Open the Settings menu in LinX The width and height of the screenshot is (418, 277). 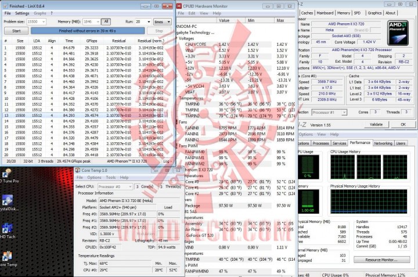(x=22, y=13)
